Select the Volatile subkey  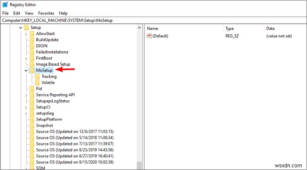[x=48, y=82]
